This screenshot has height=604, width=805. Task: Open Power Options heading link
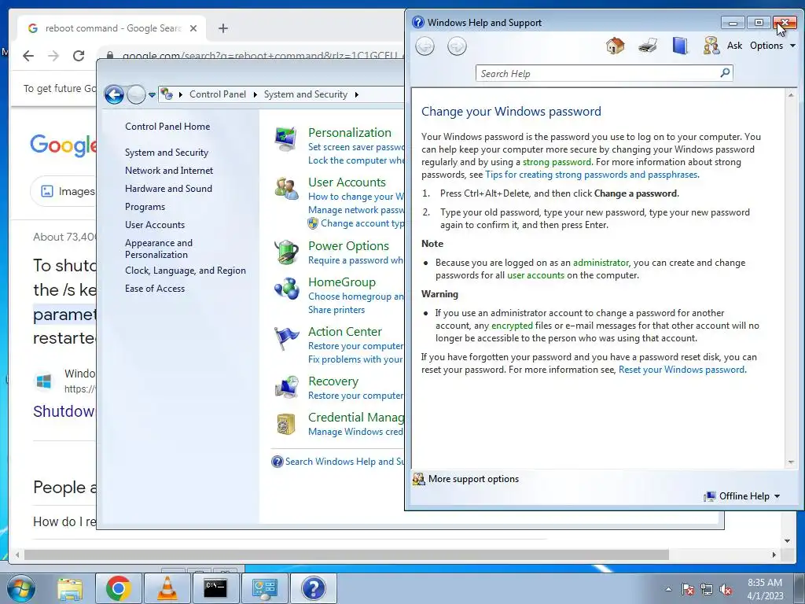pyautogui.click(x=348, y=246)
